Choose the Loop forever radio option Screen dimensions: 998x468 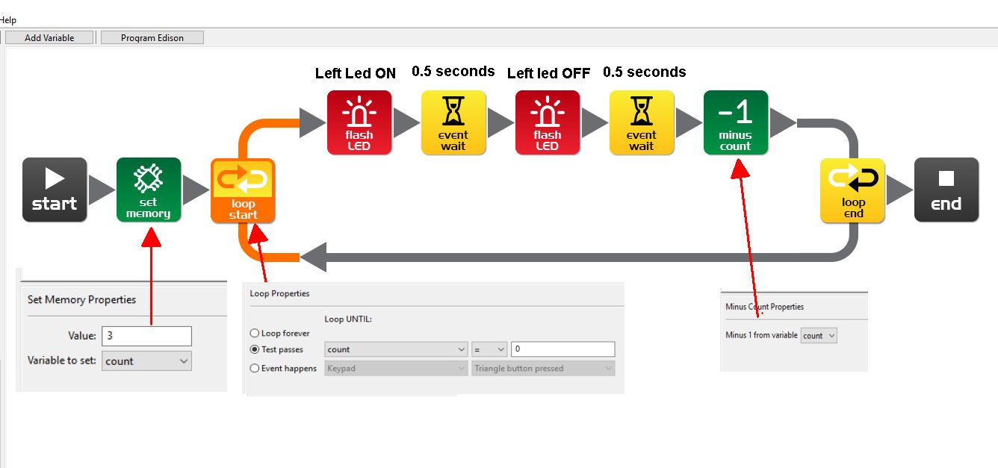pyautogui.click(x=255, y=334)
